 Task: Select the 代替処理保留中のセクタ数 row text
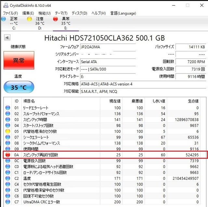click(44, 190)
